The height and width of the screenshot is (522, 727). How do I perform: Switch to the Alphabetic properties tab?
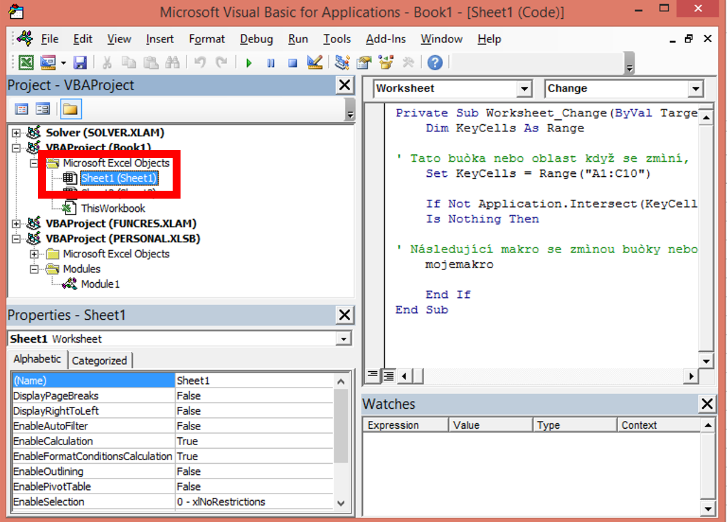pos(38,359)
